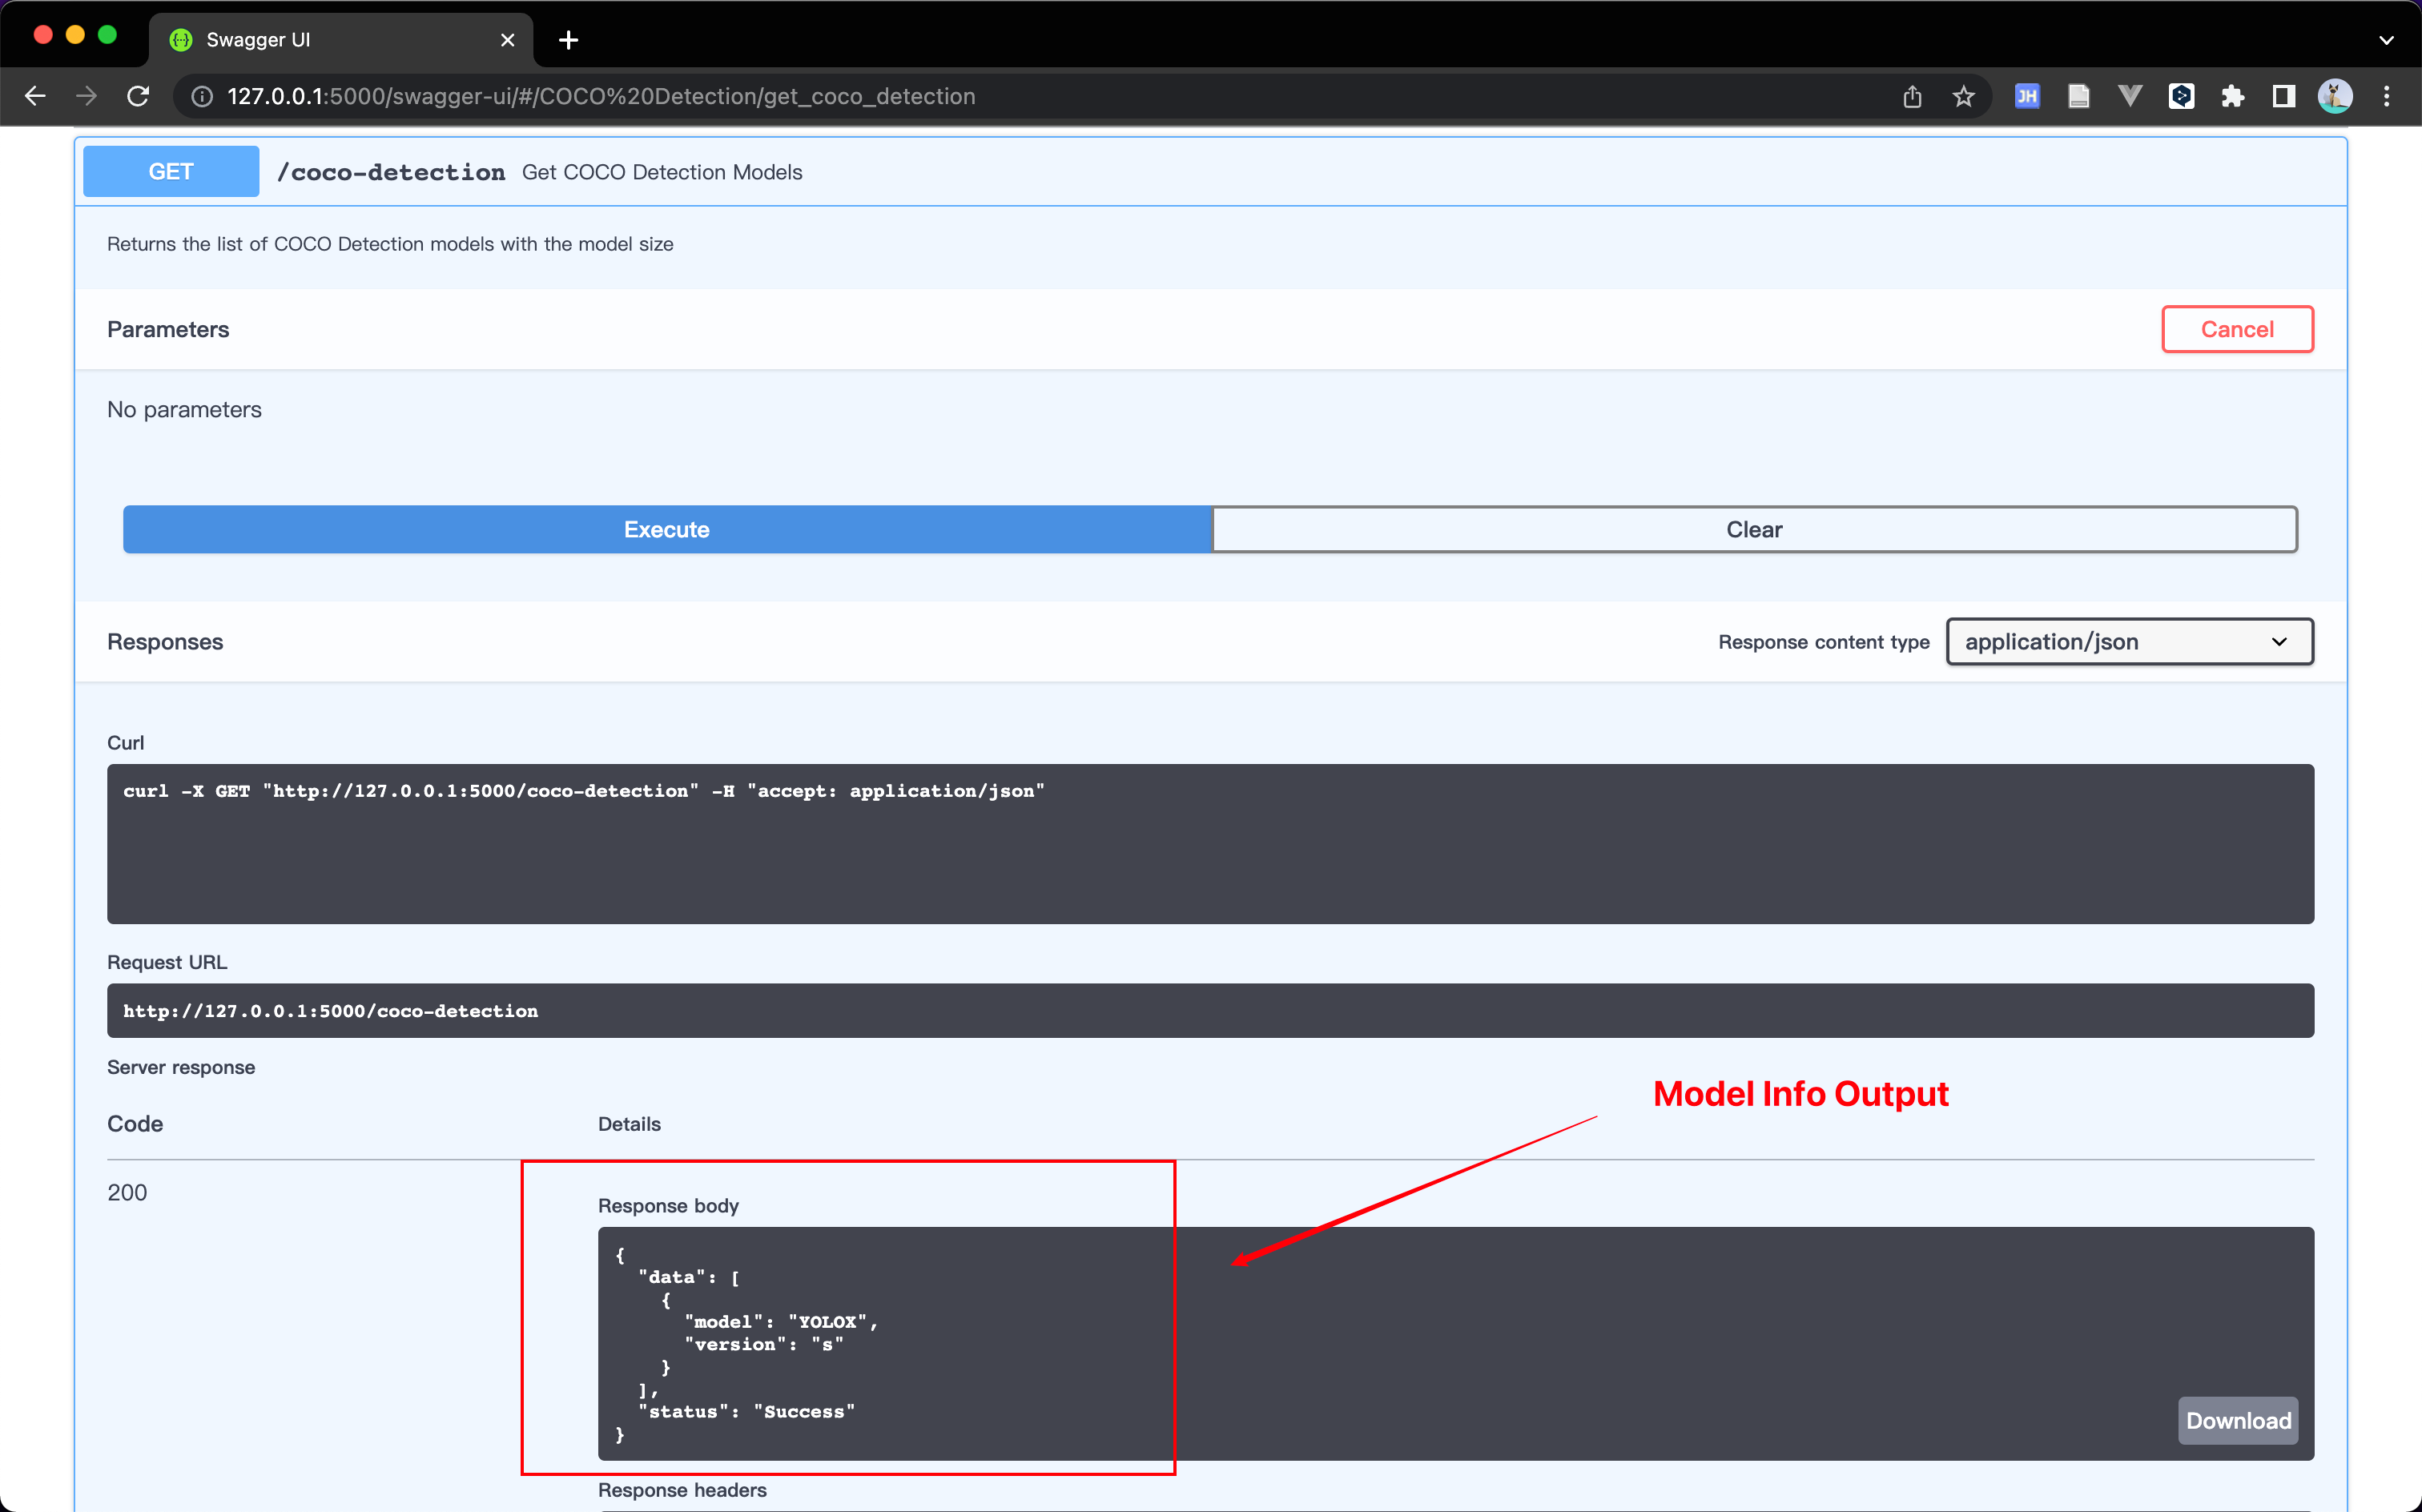Open the JH extension icon
Screen dimensions: 2422x1512
2026,96
